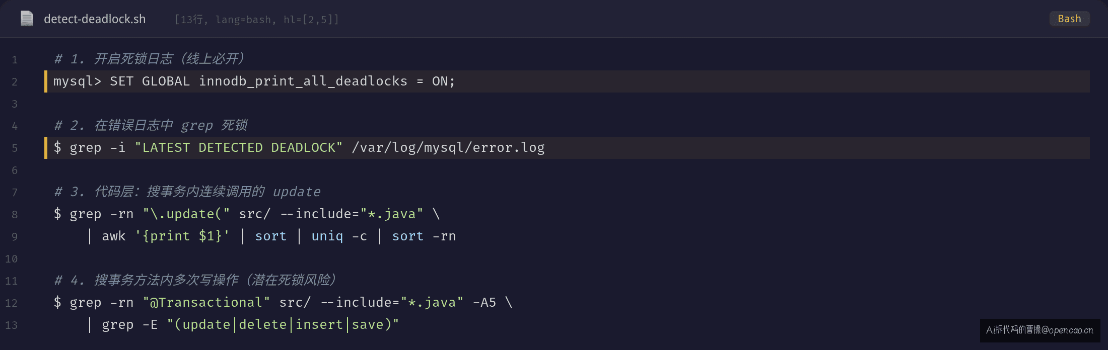Image resolution: width=1108 pixels, height=350 pixels.
Task: Select the detect-deadlock.sh file name
Action: tap(95, 19)
